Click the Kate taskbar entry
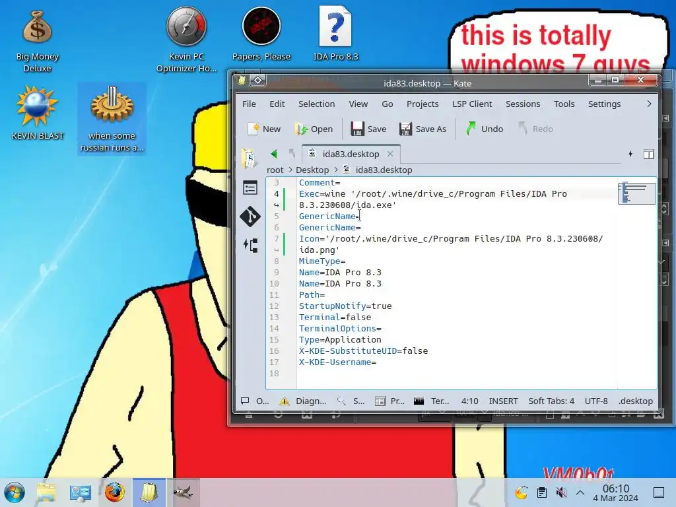This screenshot has width=676, height=507. tap(149, 492)
